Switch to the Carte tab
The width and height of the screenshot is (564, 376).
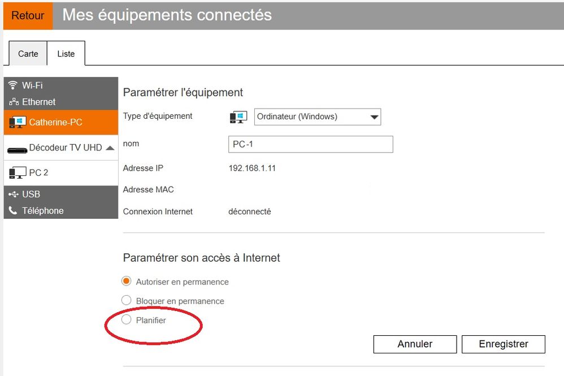[x=28, y=54]
